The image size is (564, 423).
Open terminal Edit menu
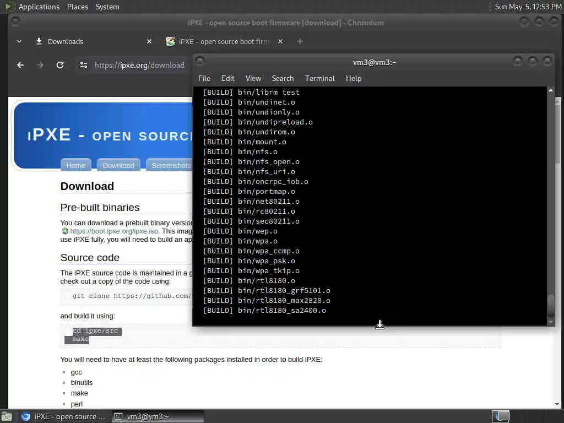coord(227,78)
